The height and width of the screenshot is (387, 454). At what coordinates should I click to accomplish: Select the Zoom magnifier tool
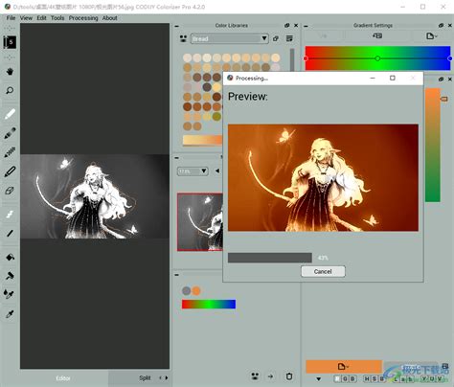(x=10, y=91)
